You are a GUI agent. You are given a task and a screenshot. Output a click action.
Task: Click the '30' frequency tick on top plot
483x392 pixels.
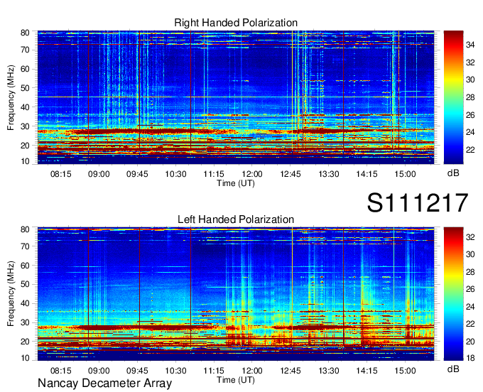pyautogui.click(x=25, y=126)
